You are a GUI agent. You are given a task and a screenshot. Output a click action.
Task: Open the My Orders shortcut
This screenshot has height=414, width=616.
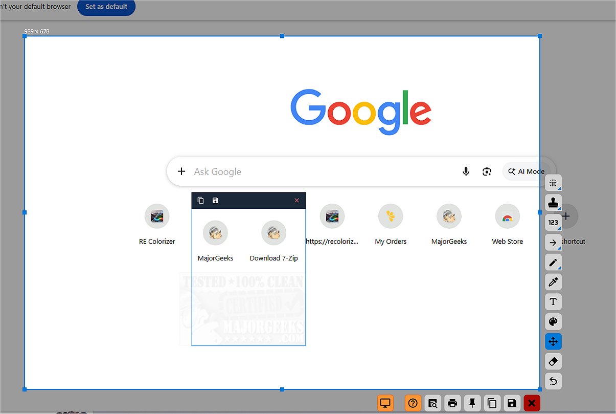click(391, 225)
